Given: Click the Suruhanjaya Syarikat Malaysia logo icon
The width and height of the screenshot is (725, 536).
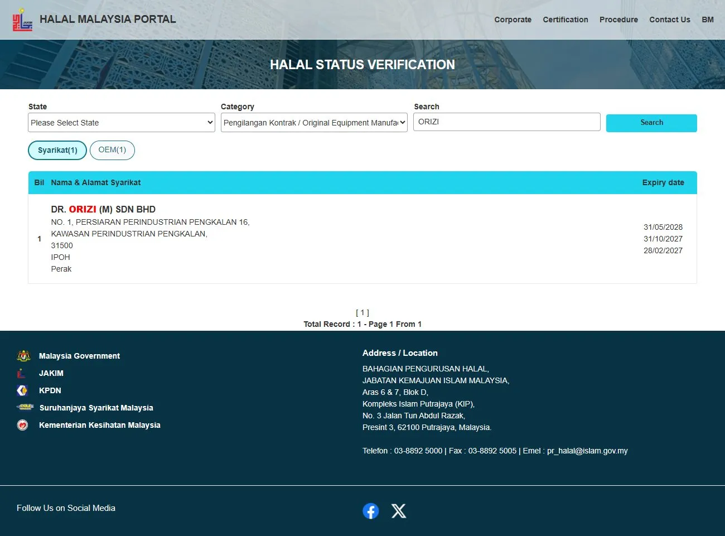Looking at the screenshot, I should coord(25,407).
